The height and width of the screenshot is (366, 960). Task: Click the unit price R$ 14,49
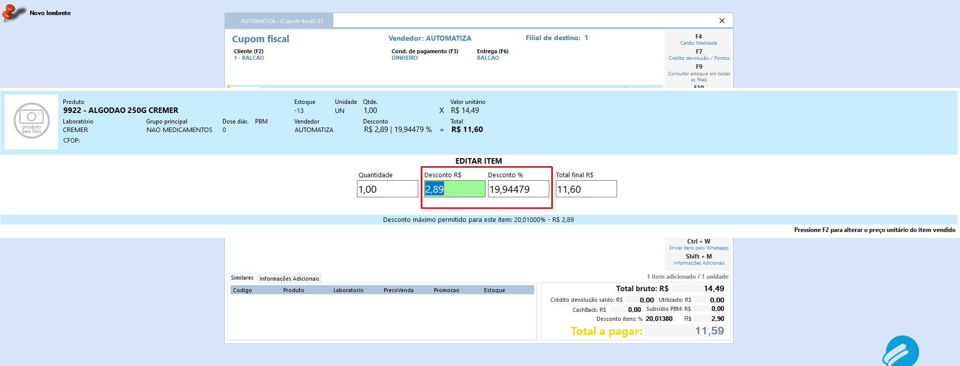[465, 110]
